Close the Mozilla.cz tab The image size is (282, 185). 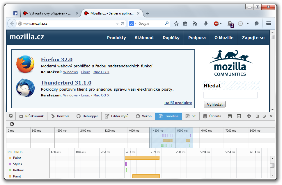pos(138,13)
